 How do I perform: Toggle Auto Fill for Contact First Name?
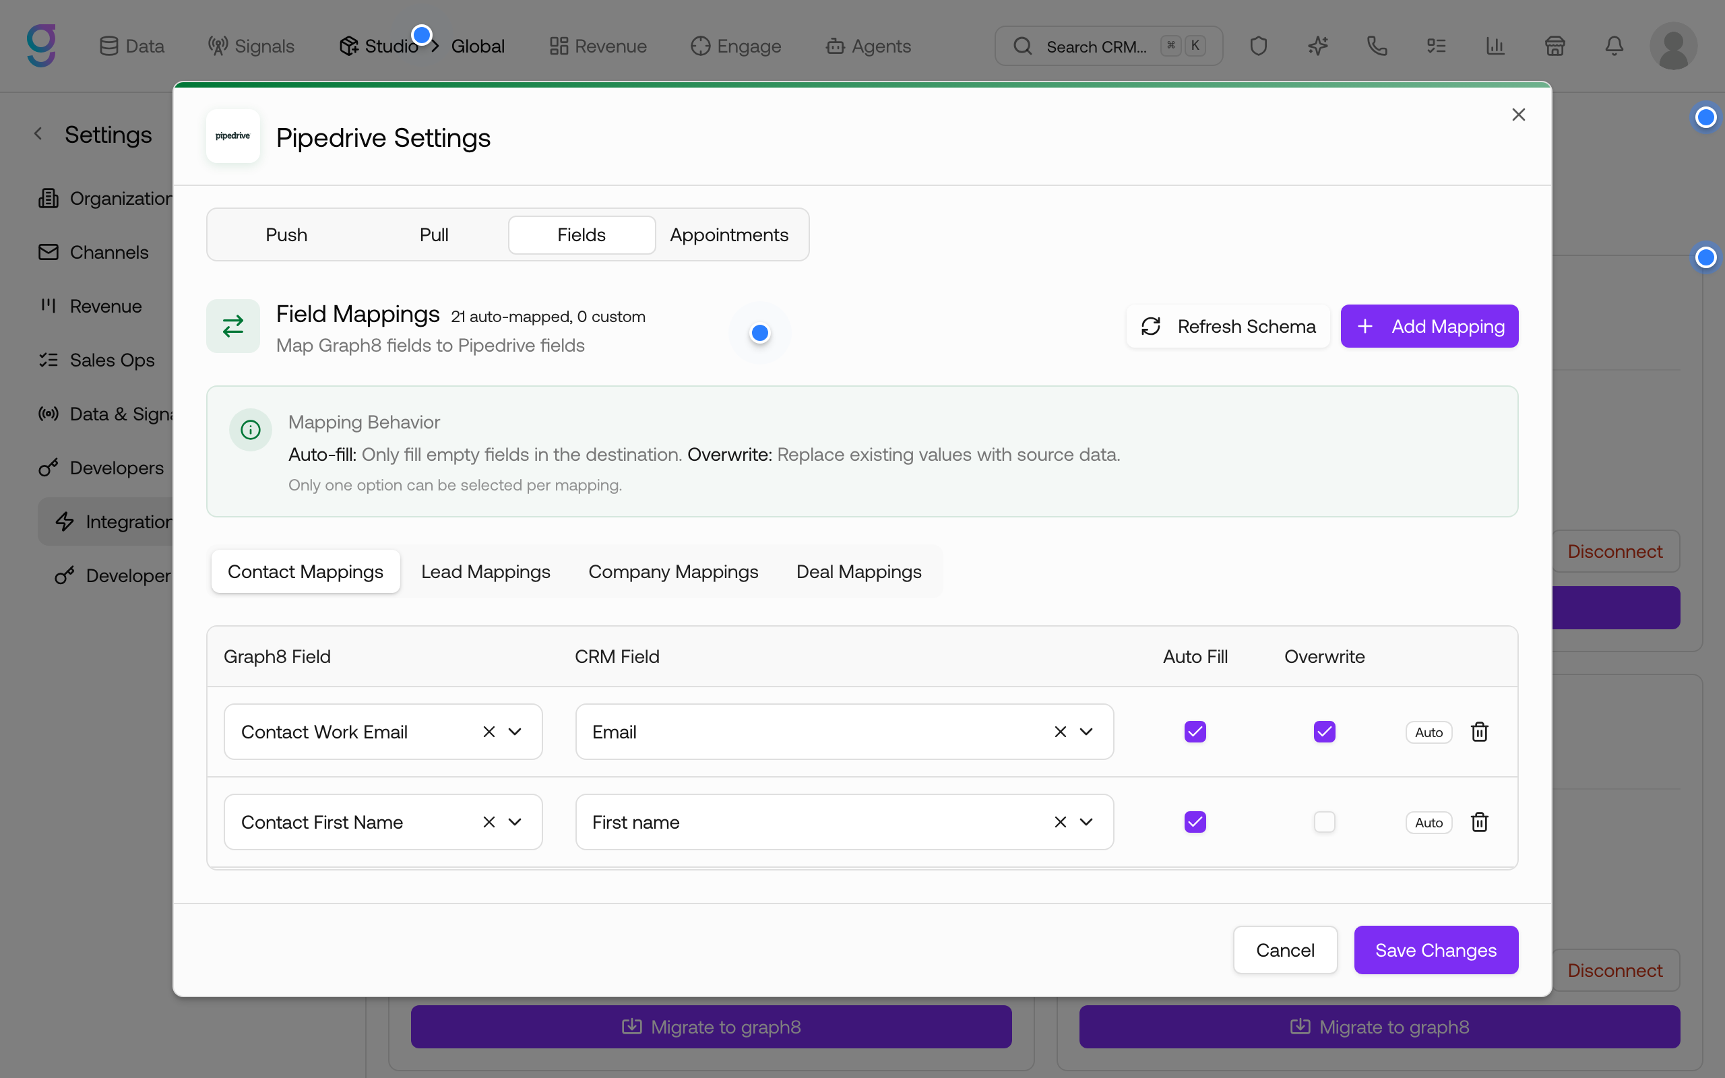(x=1195, y=822)
